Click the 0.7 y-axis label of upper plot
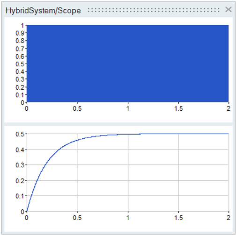 [x=20, y=49]
